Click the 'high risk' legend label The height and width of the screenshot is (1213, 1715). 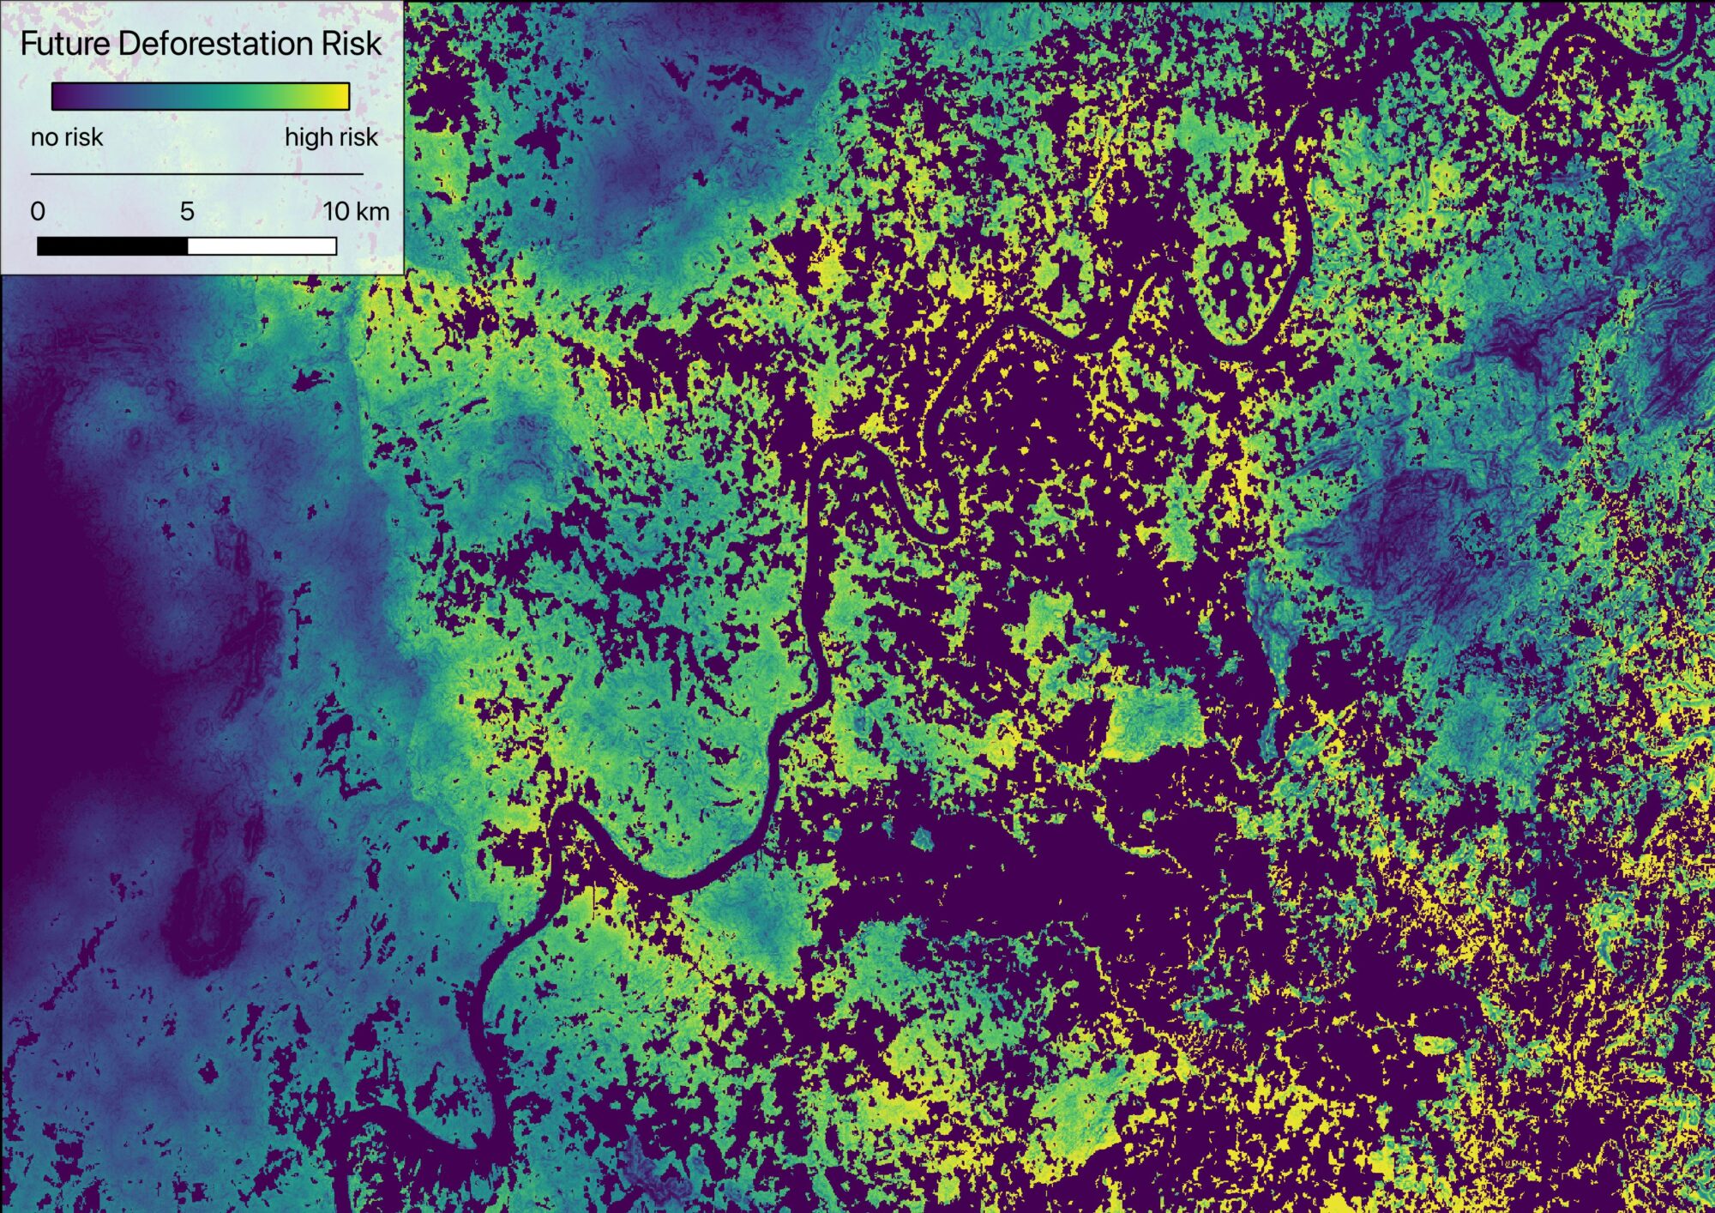331,137
